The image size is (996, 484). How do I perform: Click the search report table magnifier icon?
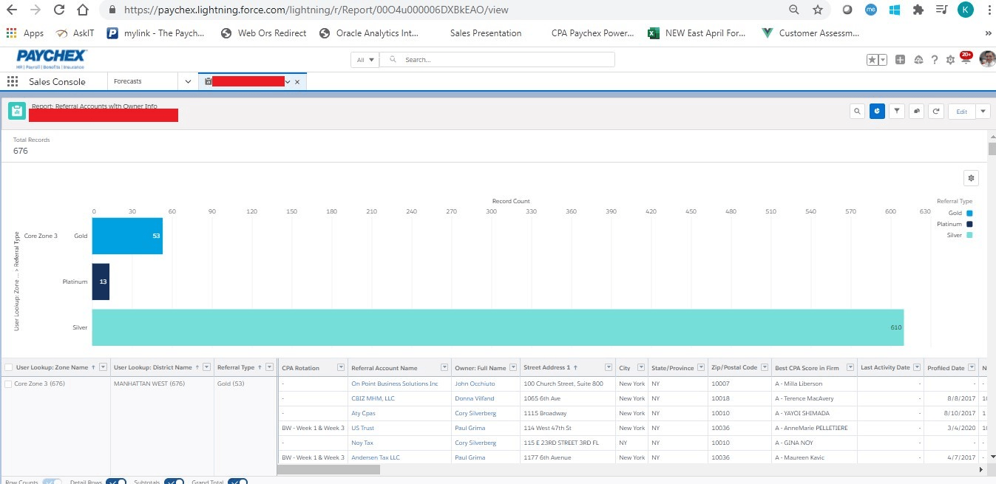[857, 111]
